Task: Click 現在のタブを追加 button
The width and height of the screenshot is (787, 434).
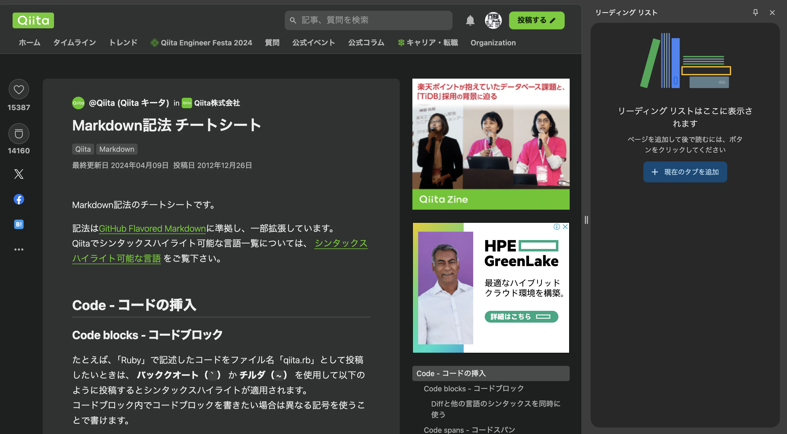Action: 685,172
